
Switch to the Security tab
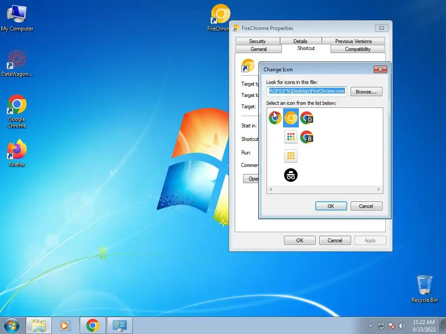pyautogui.click(x=257, y=41)
